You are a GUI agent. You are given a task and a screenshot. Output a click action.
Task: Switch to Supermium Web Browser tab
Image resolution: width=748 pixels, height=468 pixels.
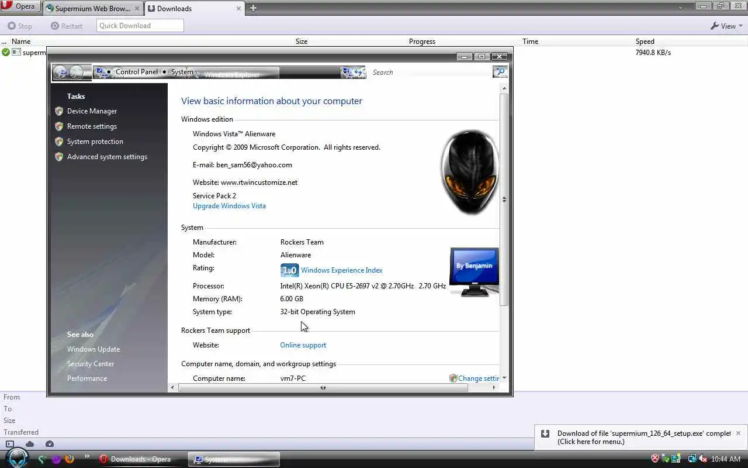click(92, 8)
